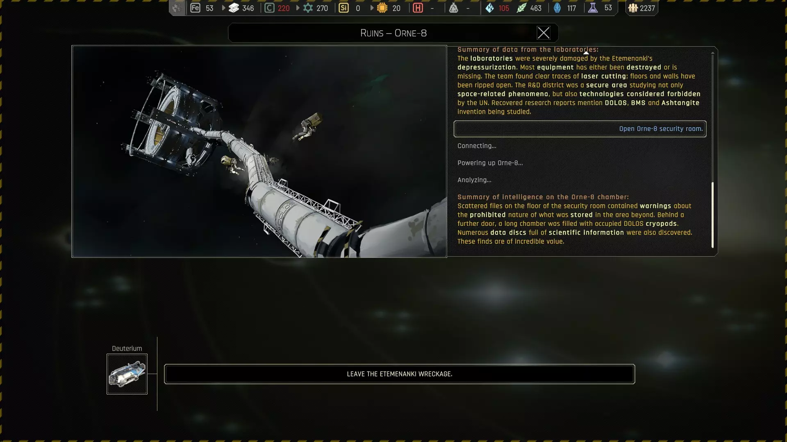Click the electronics chip resource icon
This screenshot has width=787, height=442.
382,8
